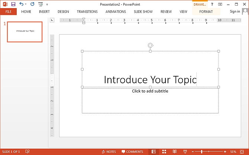This screenshot has width=249, height=155.
Task: Click the Sign in link
Action: click(x=235, y=12)
